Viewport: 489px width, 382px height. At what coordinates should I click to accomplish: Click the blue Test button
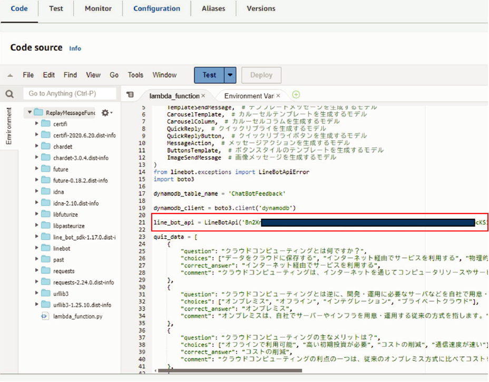(209, 75)
